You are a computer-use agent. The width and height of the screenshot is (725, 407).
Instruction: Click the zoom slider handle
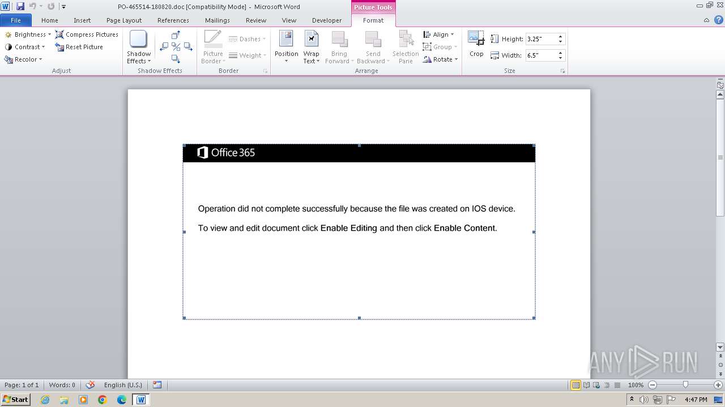685,385
